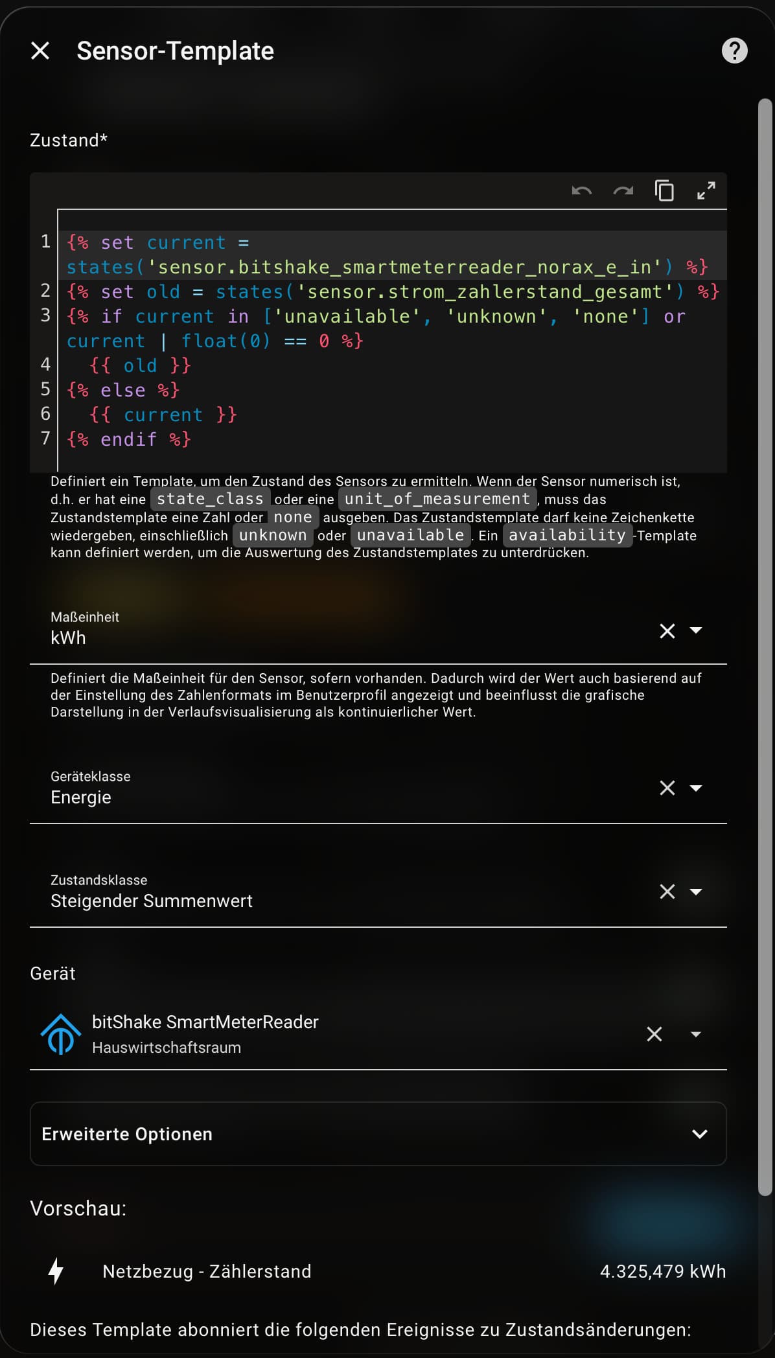Viewport: 775px width, 1358px height.
Task: Clear the Geräteklasse Energie value
Action: tap(667, 788)
